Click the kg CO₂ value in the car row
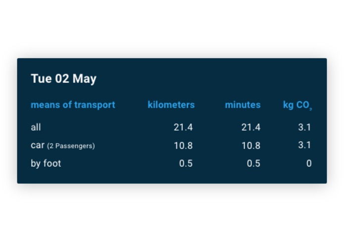344x244 pixels. coord(304,146)
